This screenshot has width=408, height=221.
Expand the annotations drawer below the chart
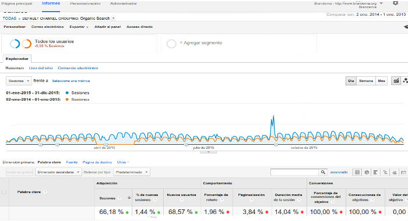208,152
